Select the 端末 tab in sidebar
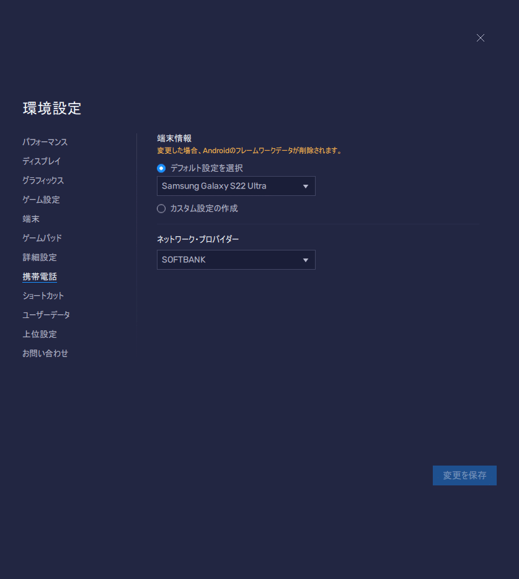The image size is (519, 579). (31, 219)
